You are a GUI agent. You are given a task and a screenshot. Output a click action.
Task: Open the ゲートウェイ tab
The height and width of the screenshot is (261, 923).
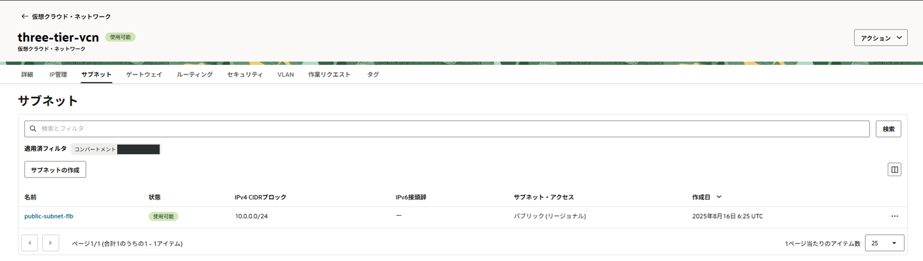(x=144, y=75)
